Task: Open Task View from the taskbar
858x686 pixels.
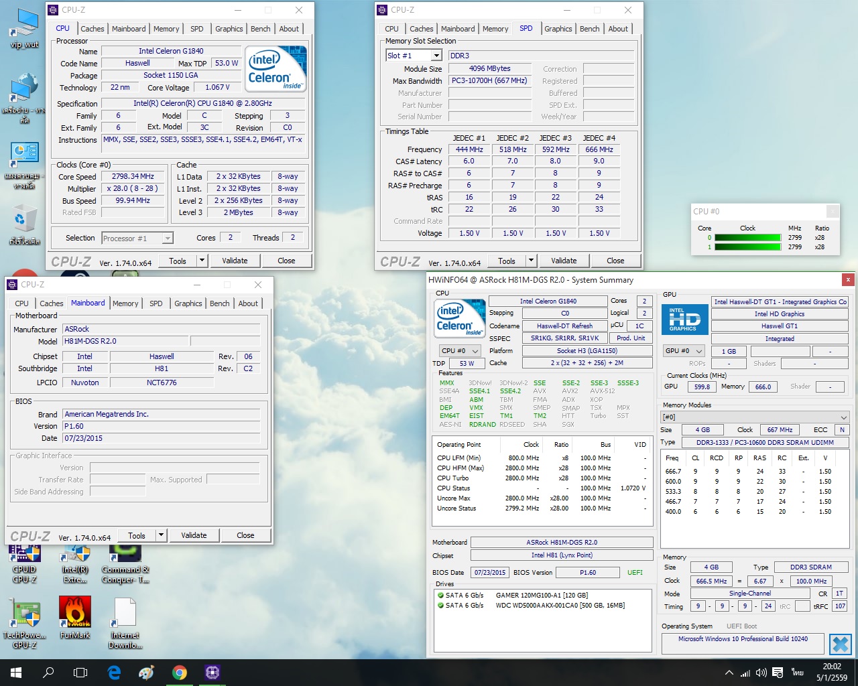Action: pos(80,673)
